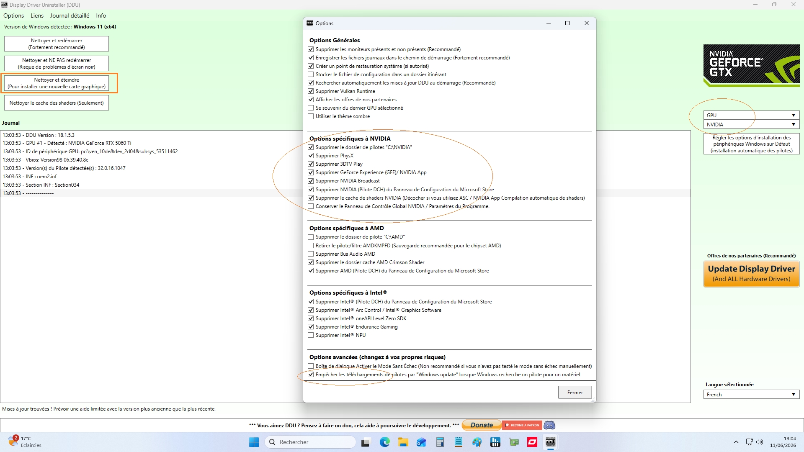Toggle Supprimer Intel (Pilote DCH) Microsoft Store
804x452 pixels.
[311, 302]
